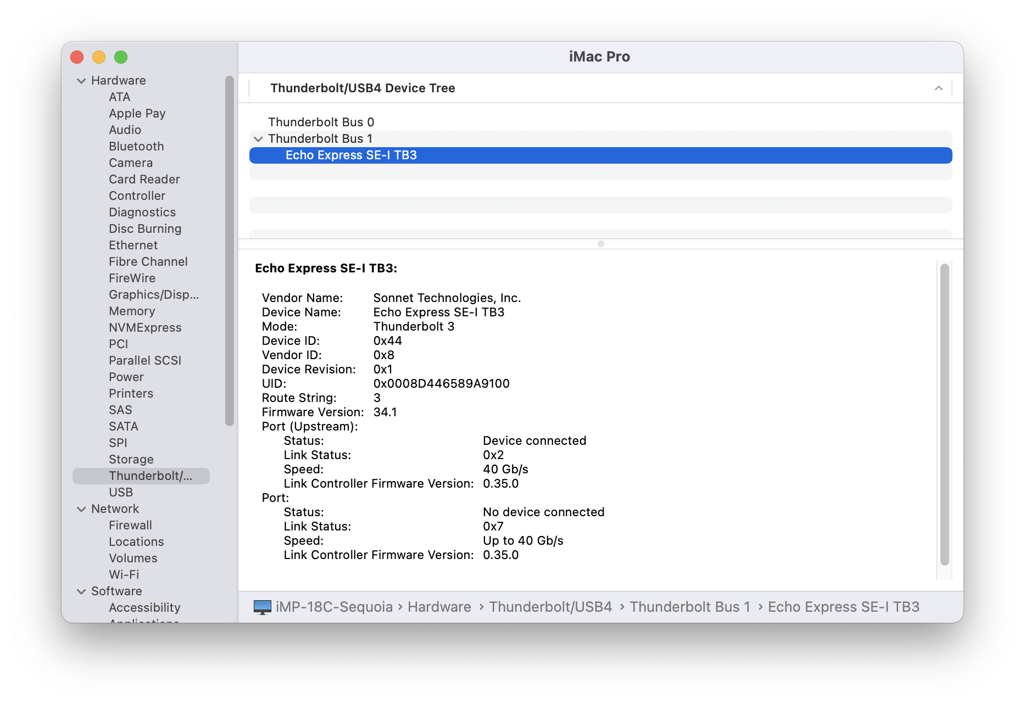The width and height of the screenshot is (1025, 704).
Task: Select Memory in the sidebar
Action: point(132,311)
